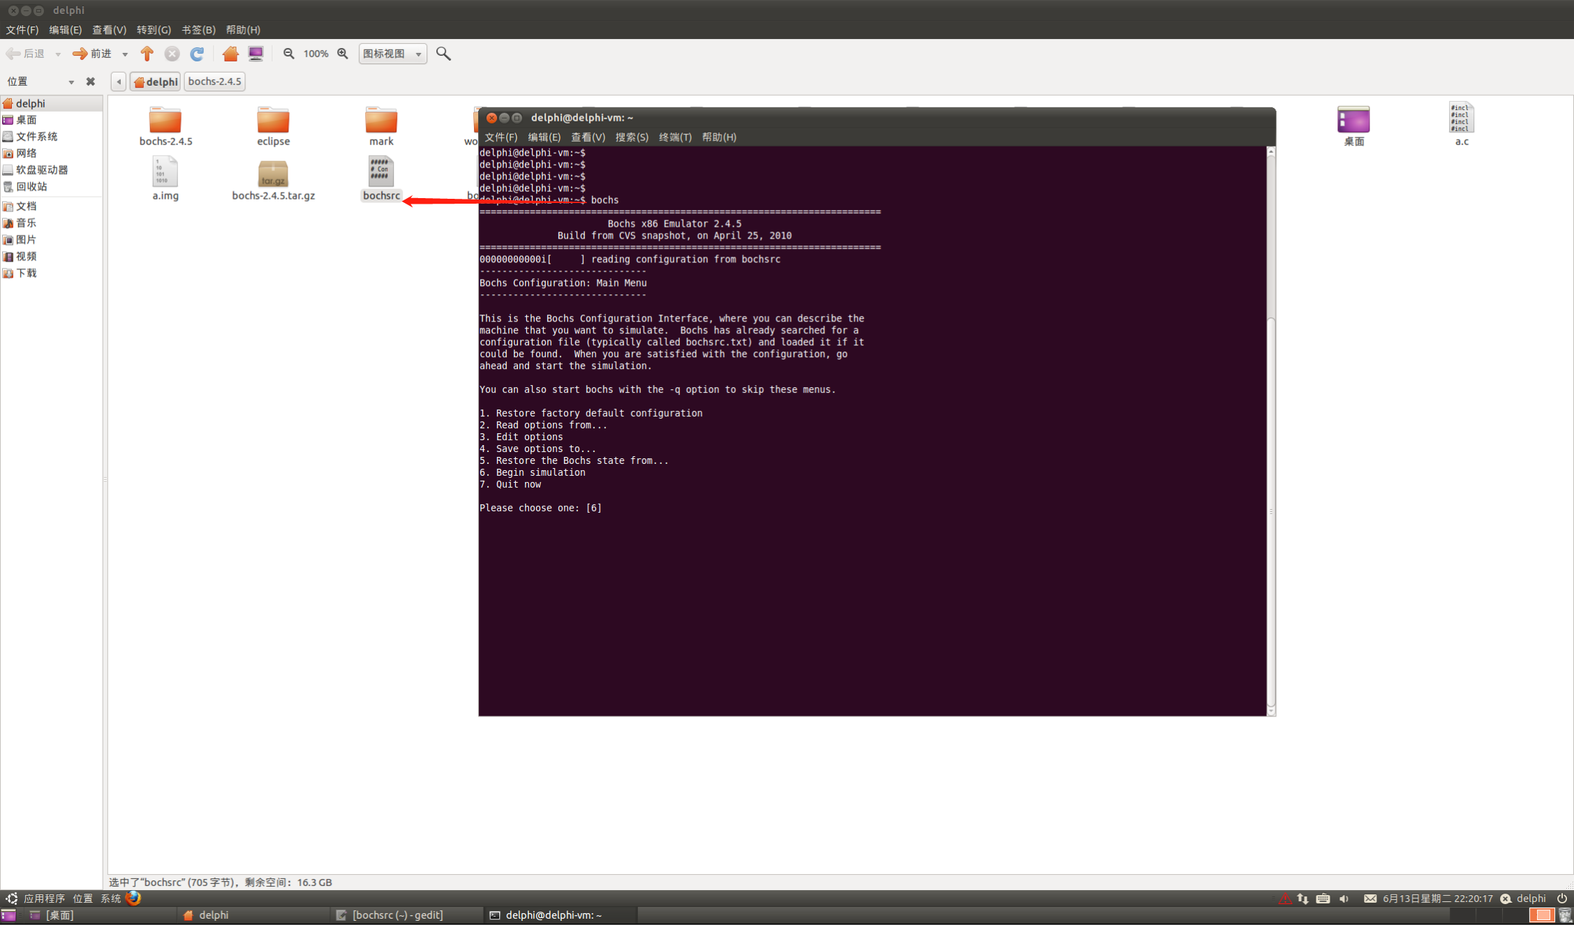Expand the 前进 forward history arrow
The height and width of the screenshot is (925, 1574).
click(x=125, y=54)
